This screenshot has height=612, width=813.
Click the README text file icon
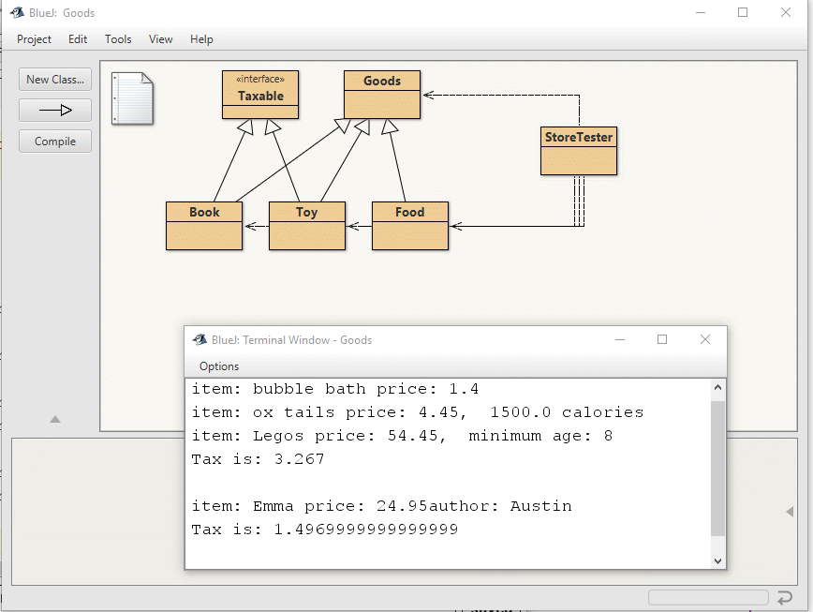pos(132,97)
